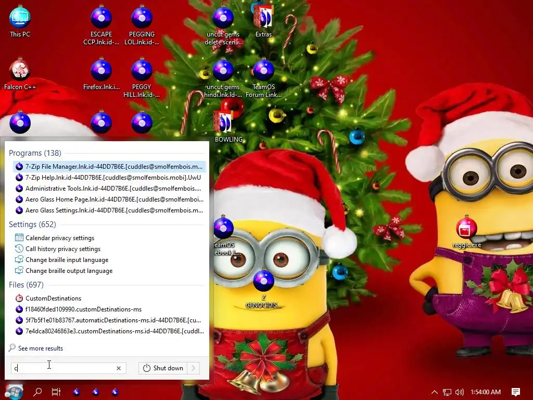This screenshot has height=400, width=533.
Task: Open the PEGGY HILL.lnk desktop icon
Action: click(142, 78)
